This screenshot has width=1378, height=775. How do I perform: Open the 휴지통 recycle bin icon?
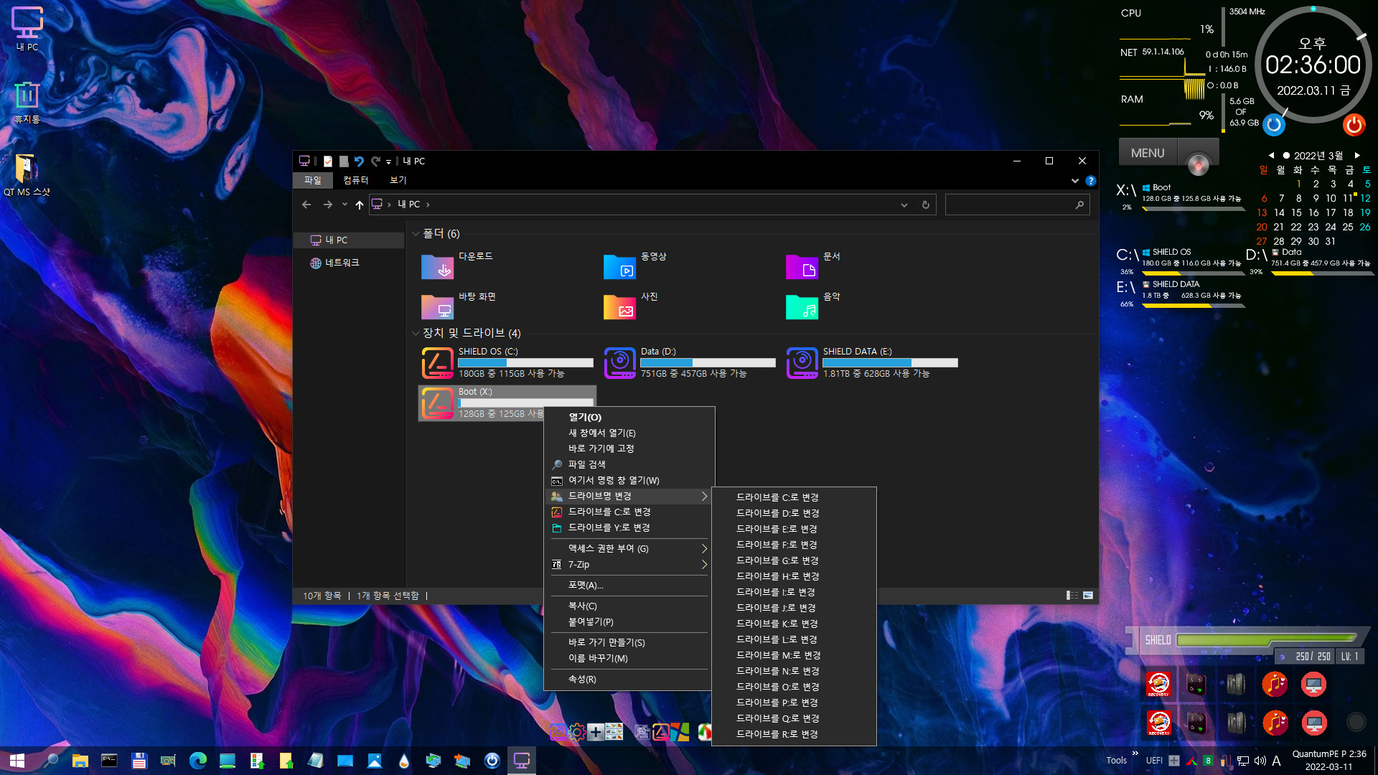pos(27,102)
